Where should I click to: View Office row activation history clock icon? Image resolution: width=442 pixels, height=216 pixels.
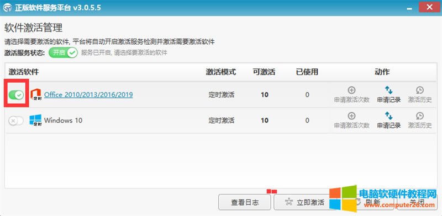coord(420,90)
